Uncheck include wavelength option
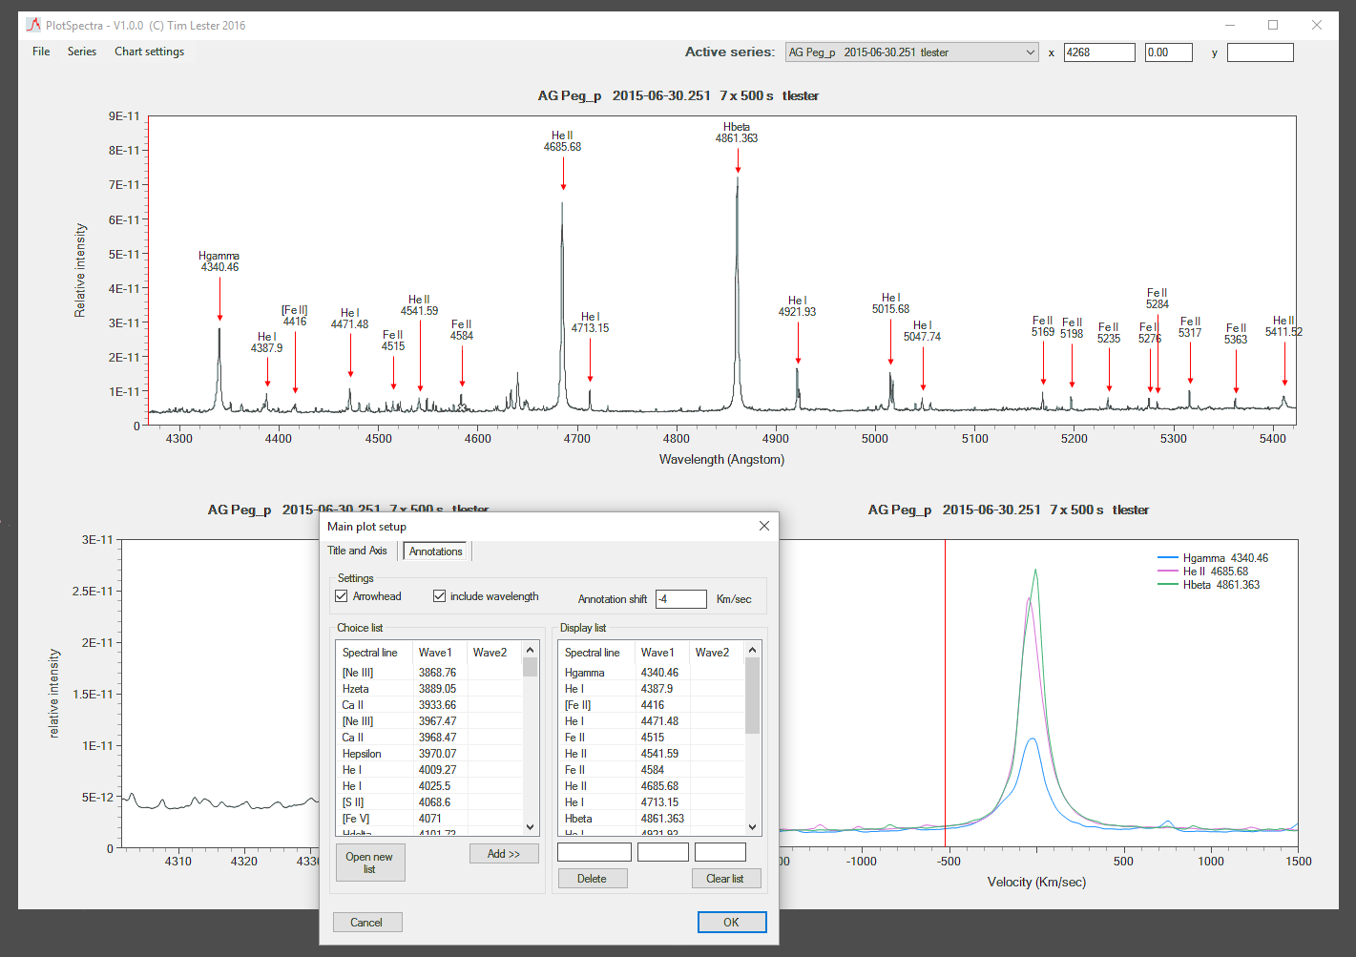1356x957 pixels. point(439,596)
